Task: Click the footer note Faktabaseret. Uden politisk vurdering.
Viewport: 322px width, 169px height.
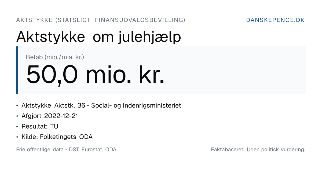Action: pyautogui.click(x=258, y=150)
